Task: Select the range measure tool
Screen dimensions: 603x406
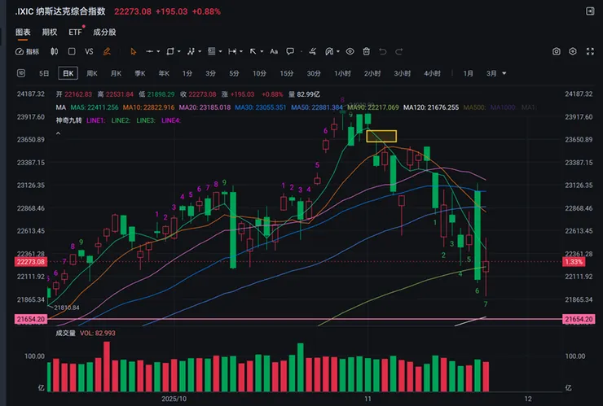Action: point(232,51)
